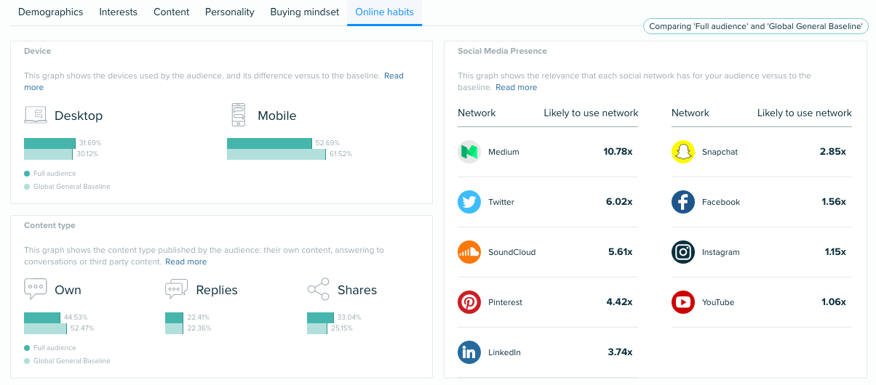The width and height of the screenshot is (876, 385).
Task: Click the Shares full audience 33.04% bar
Action: click(320, 317)
